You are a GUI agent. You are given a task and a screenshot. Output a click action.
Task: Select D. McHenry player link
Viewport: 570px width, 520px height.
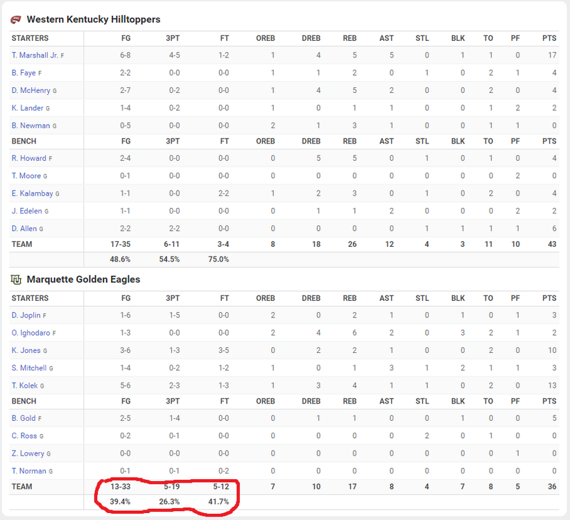pos(31,90)
